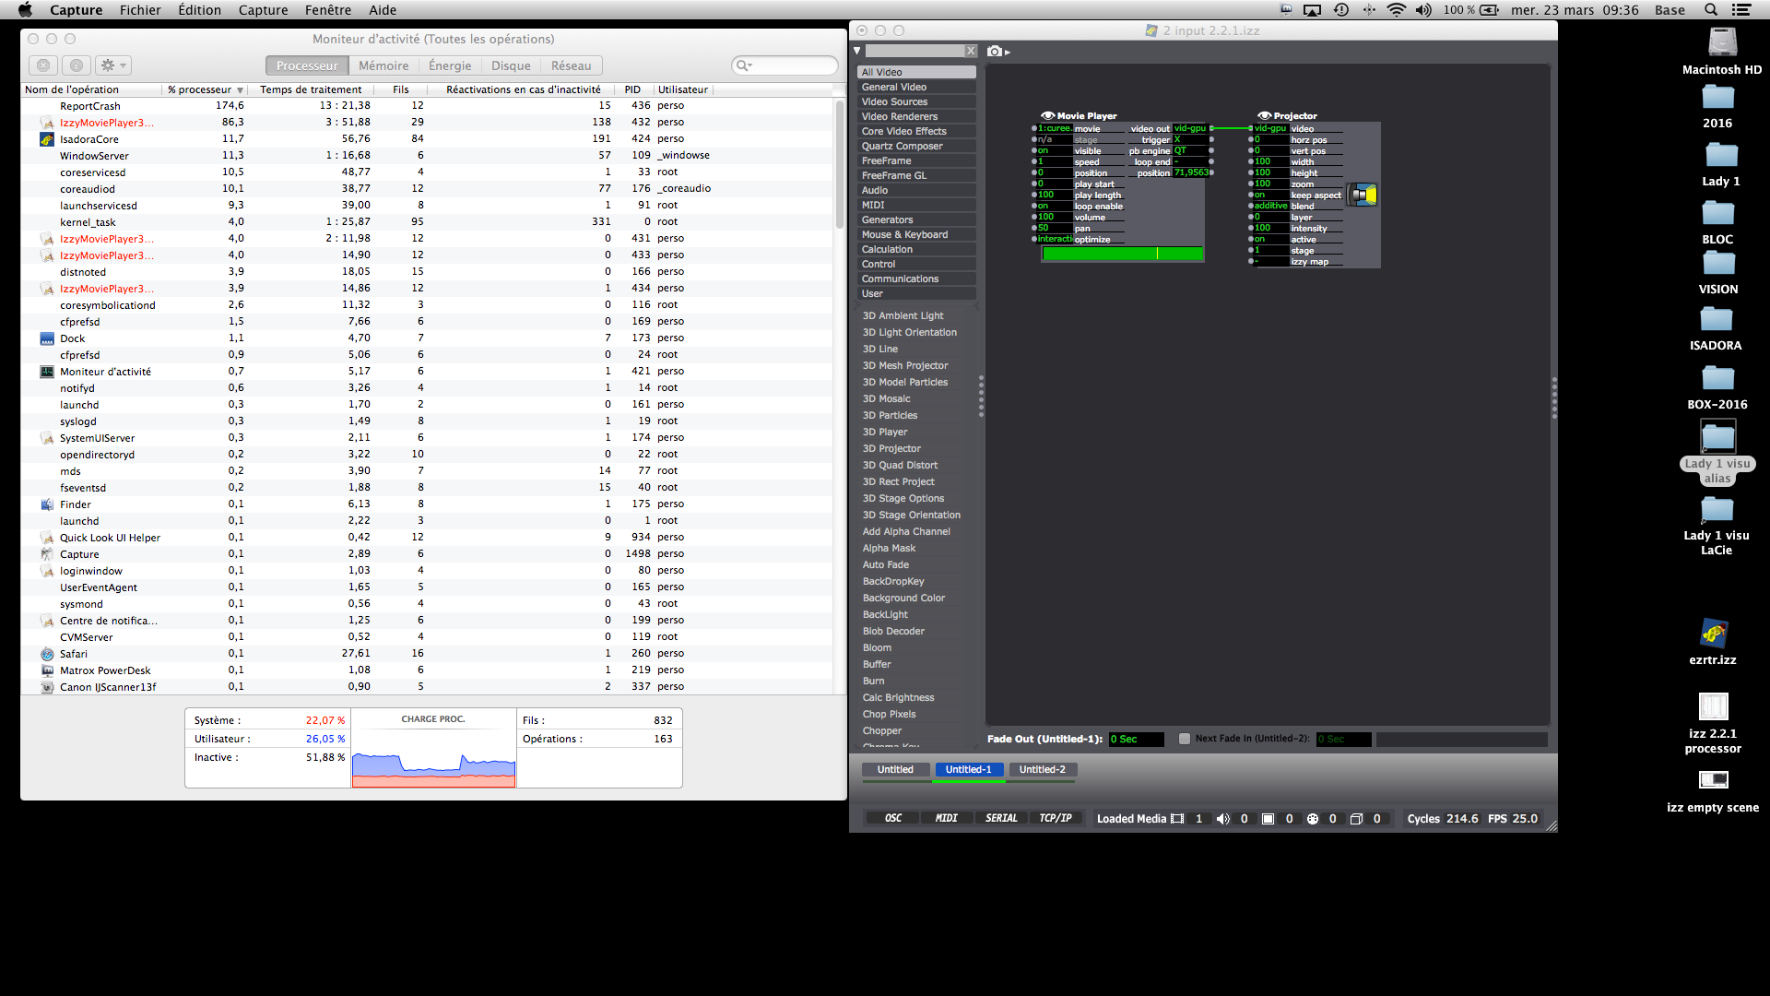Image resolution: width=1770 pixels, height=996 pixels.
Task: Select the Untitled-2 scene tab
Action: click(1041, 768)
